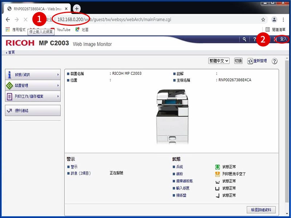Open a new browser tab with plus
The height and width of the screenshot is (218, 291).
pos(77,9)
